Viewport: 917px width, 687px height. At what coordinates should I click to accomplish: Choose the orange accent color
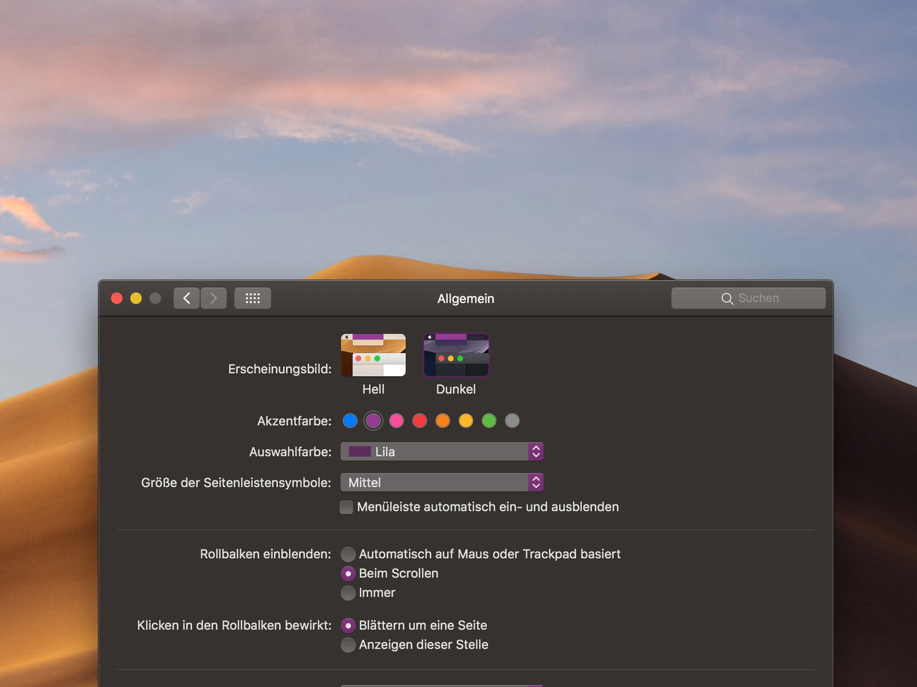tap(443, 421)
